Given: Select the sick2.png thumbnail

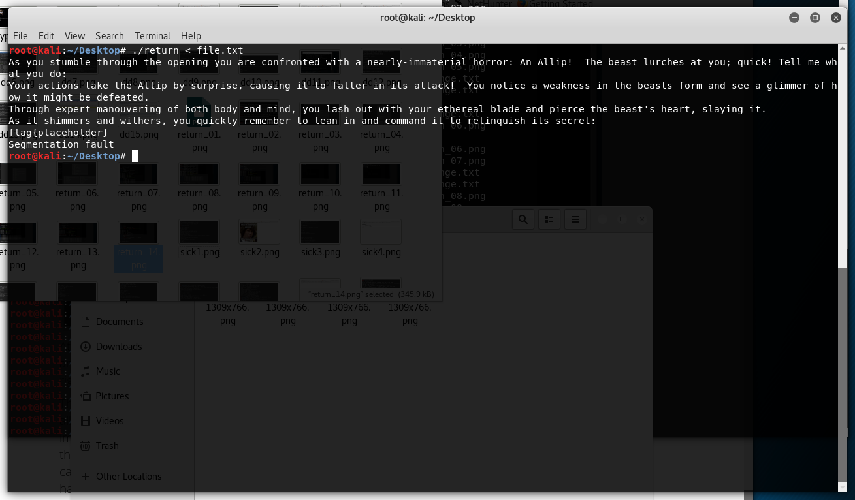Looking at the screenshot, I should pos(259,232).
